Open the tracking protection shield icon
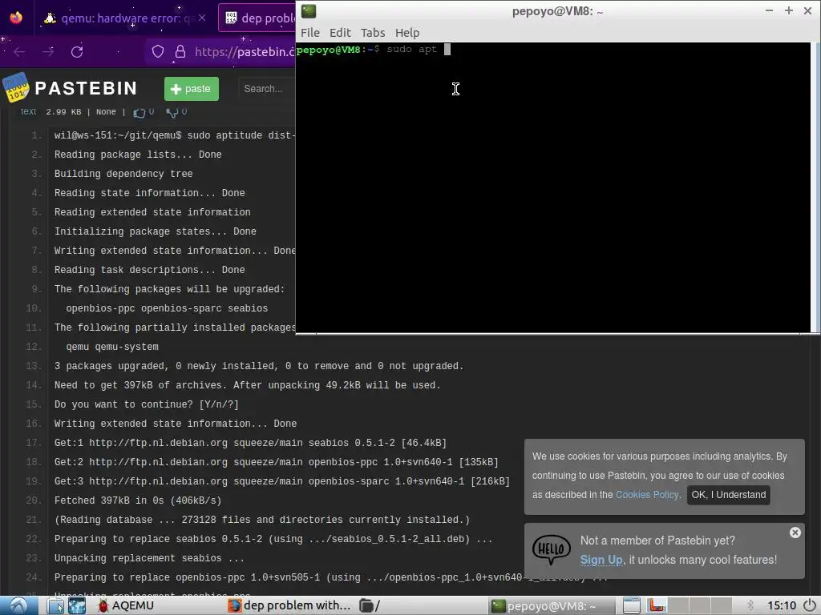This screenshot has width=821, height=615. (158, 51)
